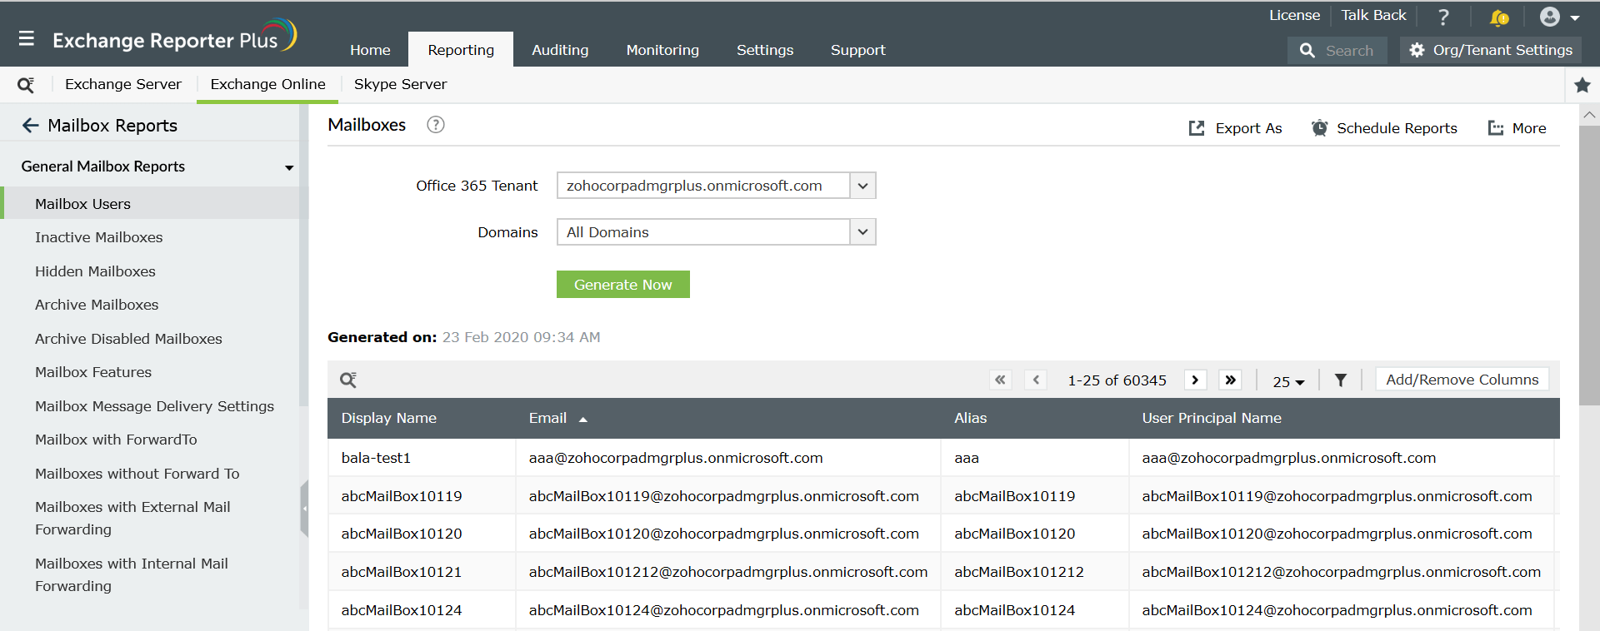Click the Org/Tenant Settings gear button
Screen dimensions: 1600x631
[1490, 50]
